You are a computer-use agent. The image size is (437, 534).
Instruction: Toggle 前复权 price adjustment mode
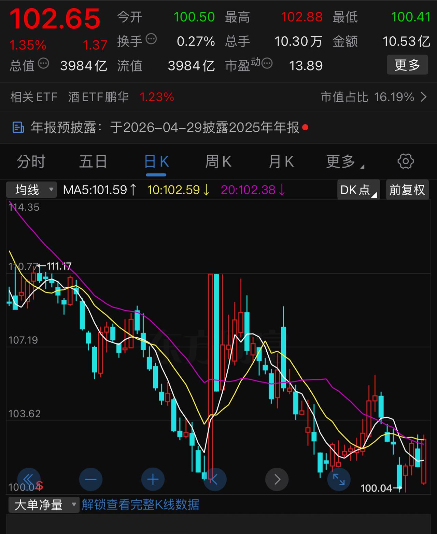click(x=407, y=190)
